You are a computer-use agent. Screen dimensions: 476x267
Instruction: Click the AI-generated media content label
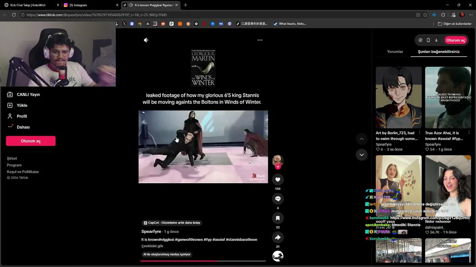pyautogui.click(x=167, y=254)
